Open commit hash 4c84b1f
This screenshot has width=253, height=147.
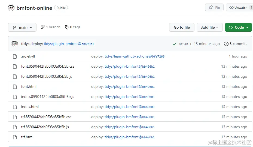click(x=185, y=44)
